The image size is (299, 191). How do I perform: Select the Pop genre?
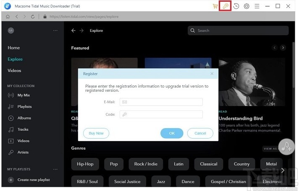click(x=114, y=164)
